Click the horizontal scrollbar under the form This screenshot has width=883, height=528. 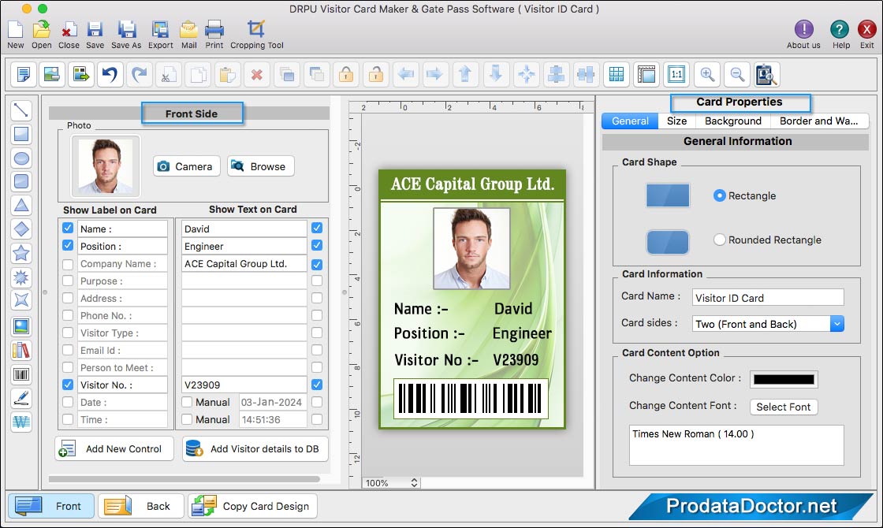(184, 479)
